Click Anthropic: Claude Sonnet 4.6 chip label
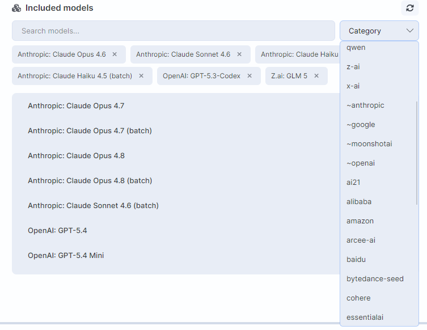The image size is (427, 330). coord(183,54)
